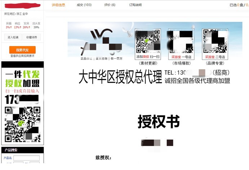This screenshot has height=170, width=249.
Task: Switch to the 订购说明 tab
Action: pos(135,5)
